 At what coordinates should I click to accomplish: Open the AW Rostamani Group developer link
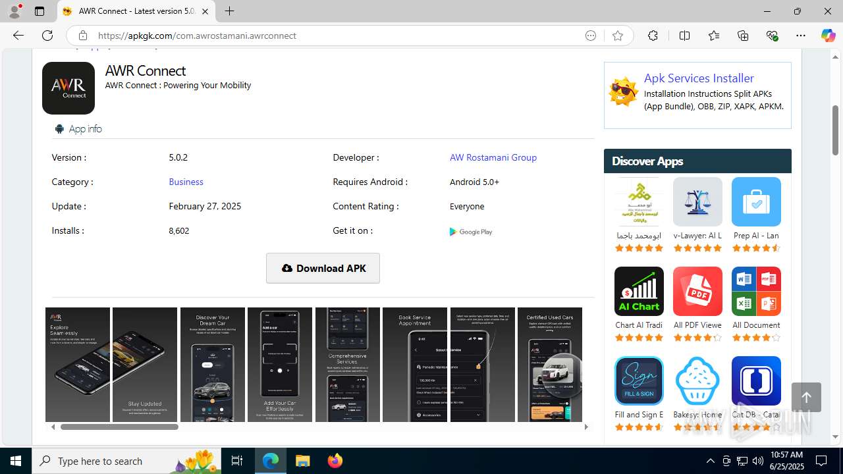click(493, 157)
